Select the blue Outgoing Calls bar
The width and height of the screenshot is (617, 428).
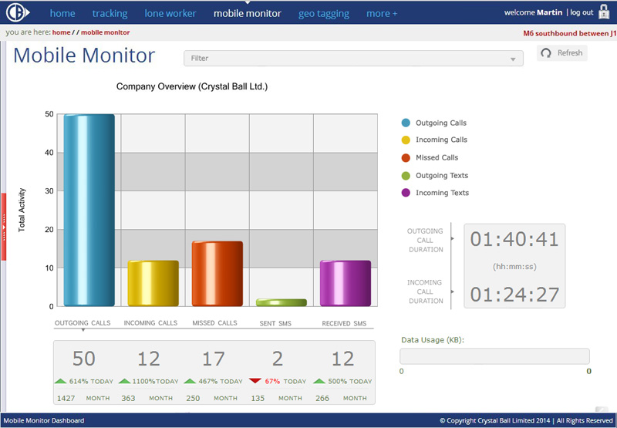[89, 210]
